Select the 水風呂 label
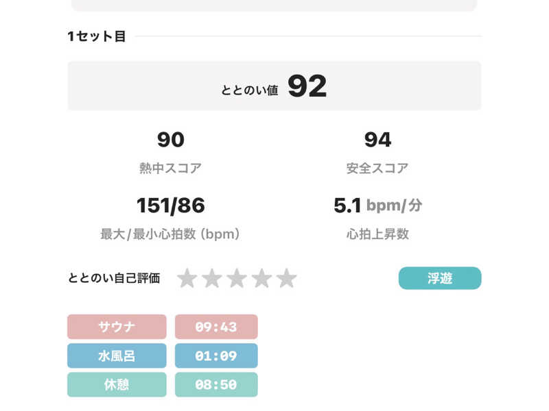 click(x=117, y=356)
